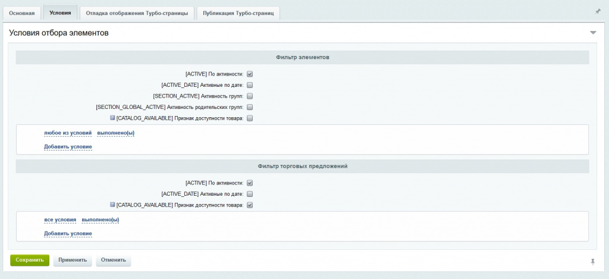Enable [ACTIVE_DATE] checkbox in trade offers filter
Viewport: 609px width, 279px height.
250,194
